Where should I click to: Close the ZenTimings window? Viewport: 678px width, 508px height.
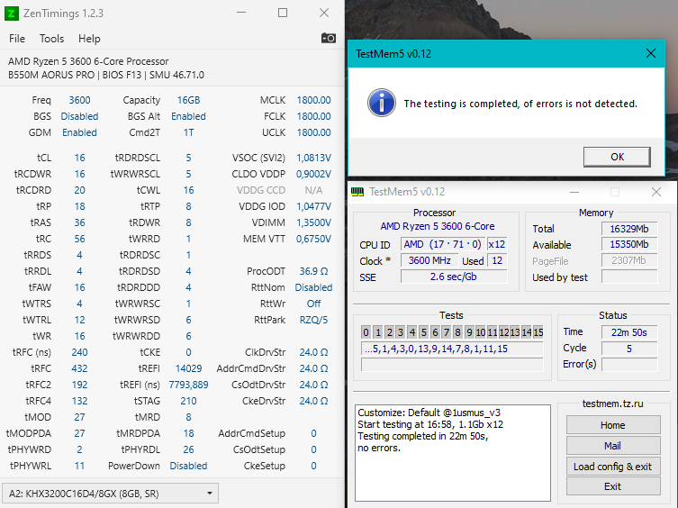[324, 13]
